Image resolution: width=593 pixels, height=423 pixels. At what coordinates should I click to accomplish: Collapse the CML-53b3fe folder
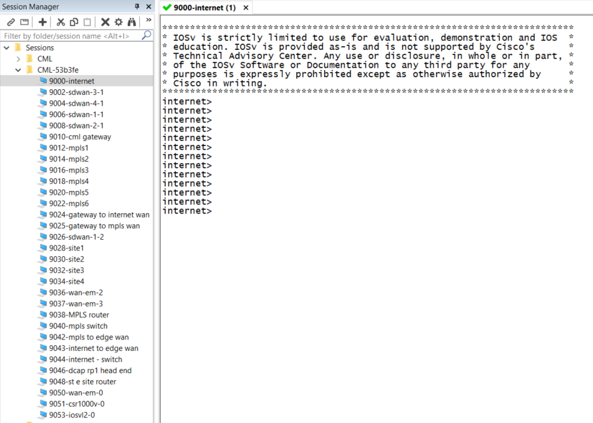18,70
